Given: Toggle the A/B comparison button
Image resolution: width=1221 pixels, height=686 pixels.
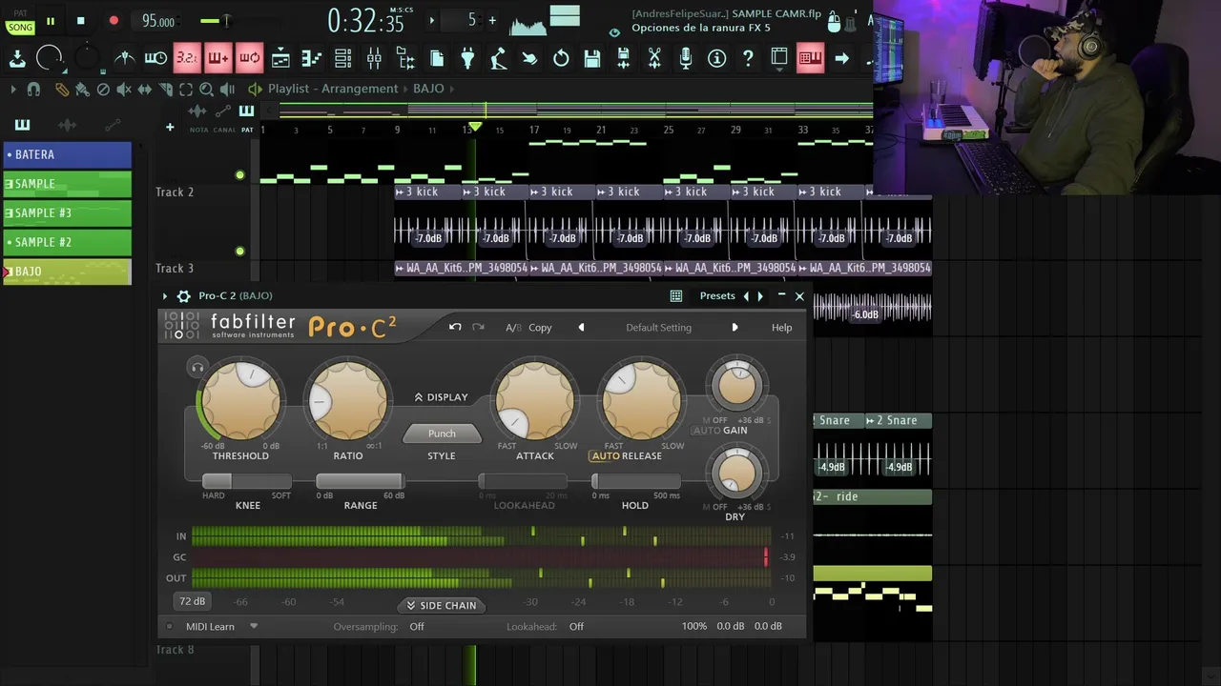Looking at the screenshot, I should 513,328.
